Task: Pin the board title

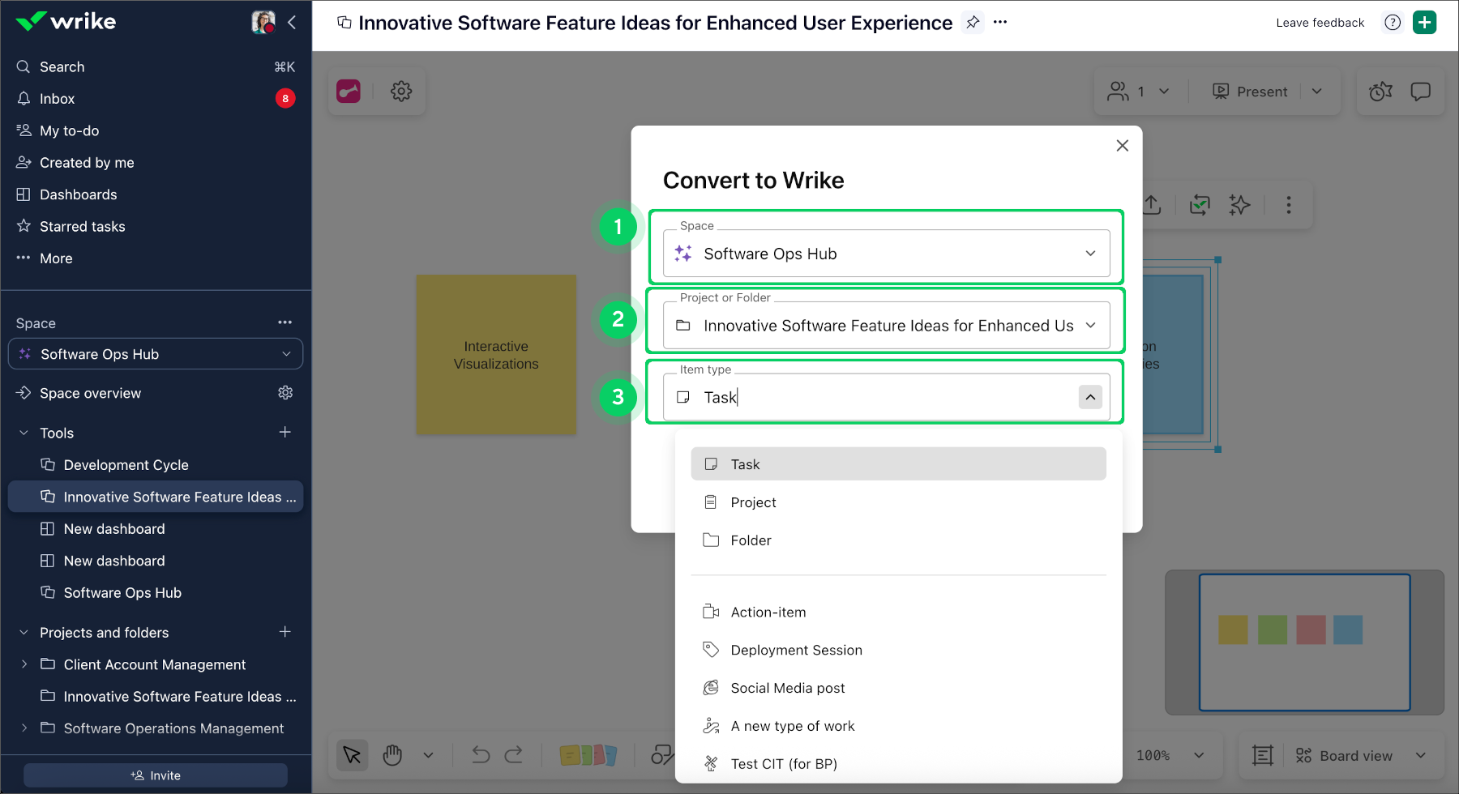Action: tap(972, 23)
